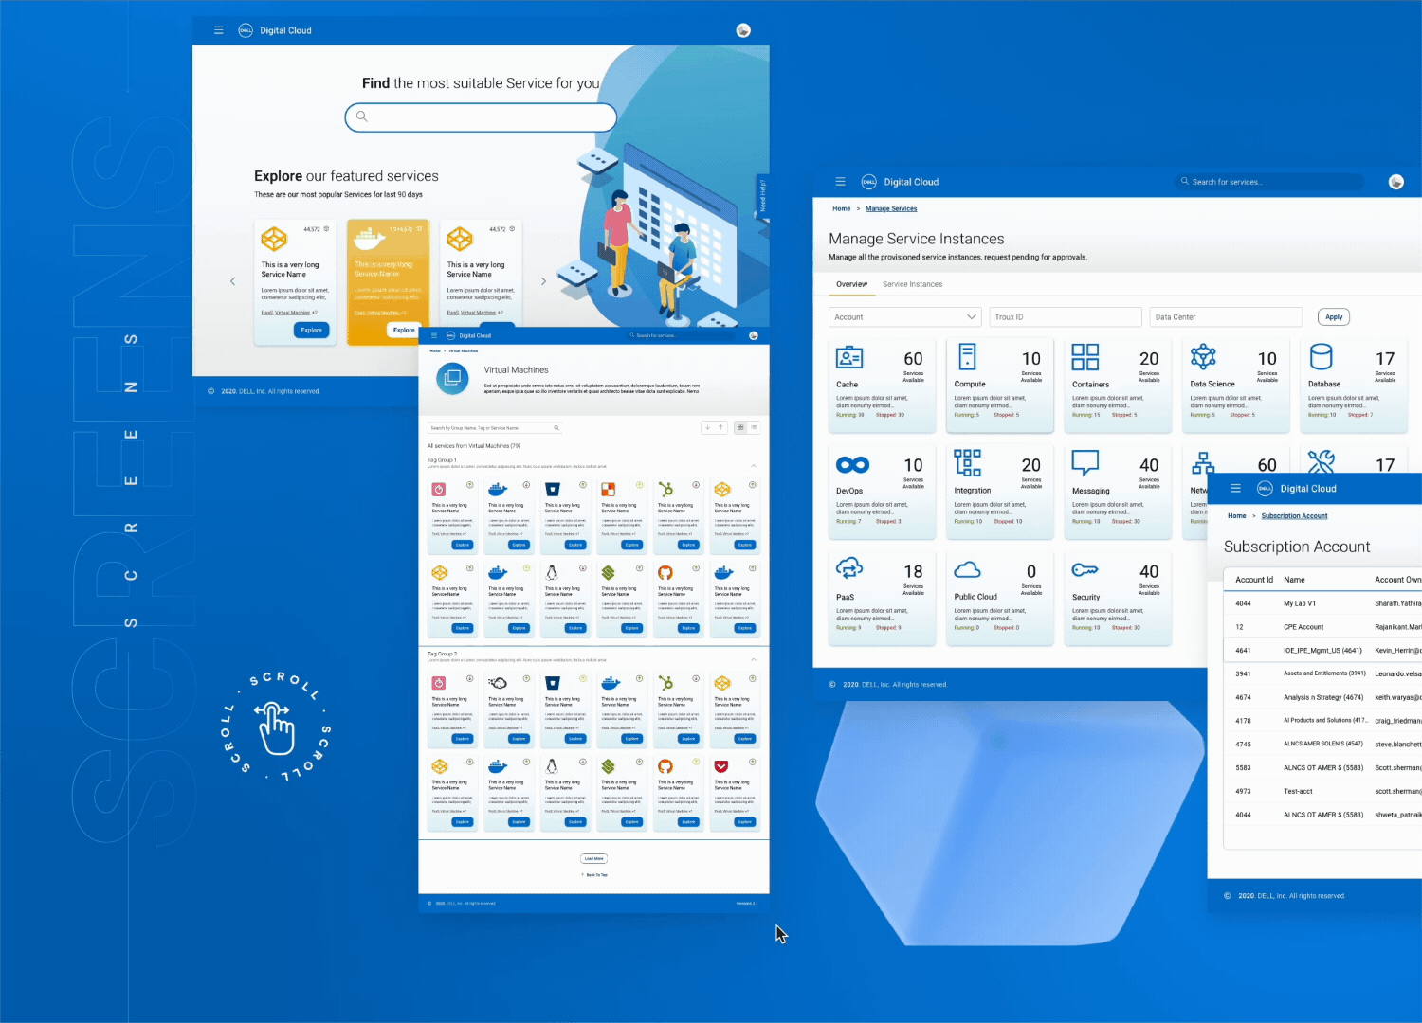Click the Bitbucket bucket icon in Tag Group 1
Screen dimensions: 1422x1023
click(553, 490)
